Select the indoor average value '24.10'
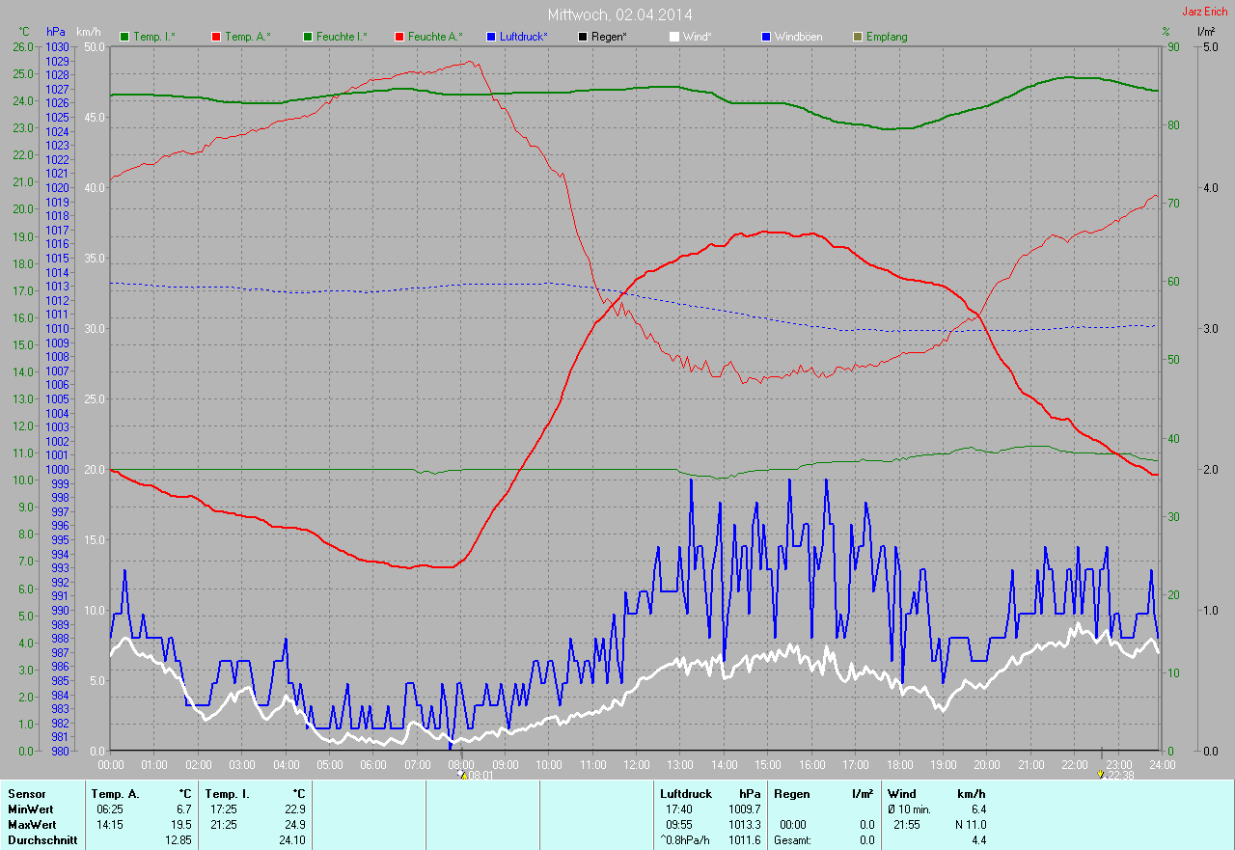The height and width of the screenshot is (850, 1235). [291, 840]
